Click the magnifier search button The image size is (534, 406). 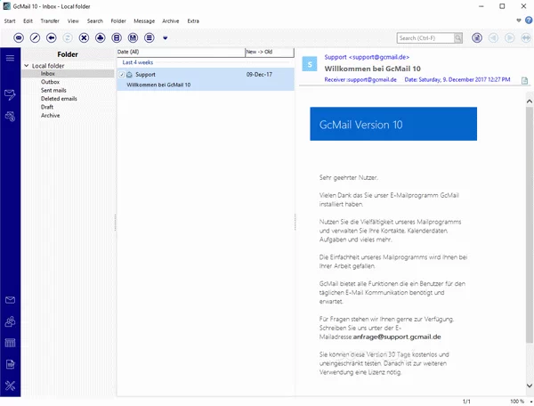(458, 38)
